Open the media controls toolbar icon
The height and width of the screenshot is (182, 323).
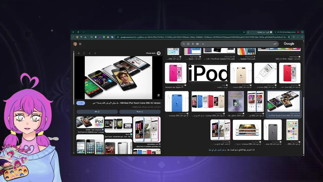81,37
